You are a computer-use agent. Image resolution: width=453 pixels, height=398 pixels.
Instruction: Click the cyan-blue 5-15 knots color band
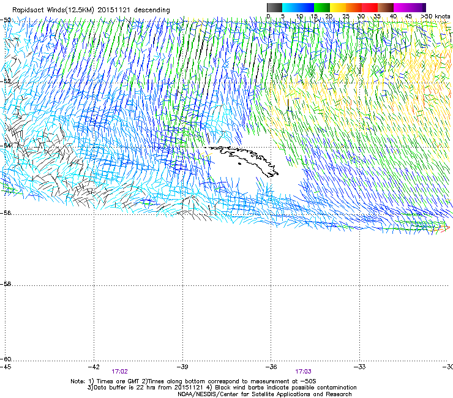tap(298, 7)
